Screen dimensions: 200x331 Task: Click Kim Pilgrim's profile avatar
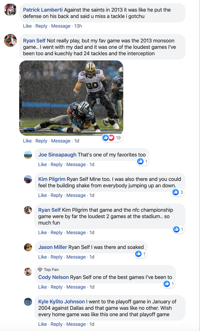click(x=28, y=179)
